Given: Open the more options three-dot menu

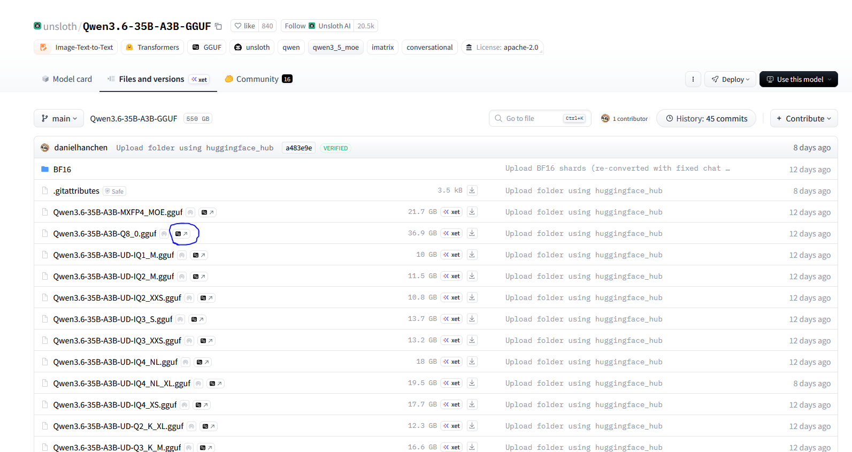Looking at the screenshot, I should coord(693,79).
